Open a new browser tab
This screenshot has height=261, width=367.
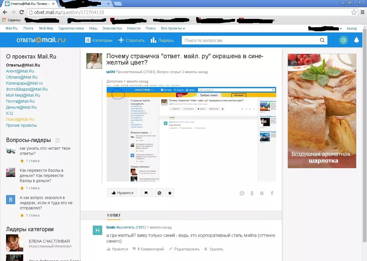coord(118,4)
